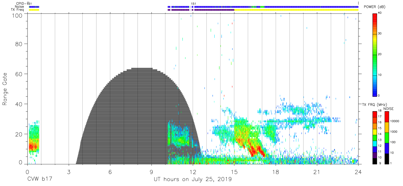Click the 100 value in NOISE legend

393,142
